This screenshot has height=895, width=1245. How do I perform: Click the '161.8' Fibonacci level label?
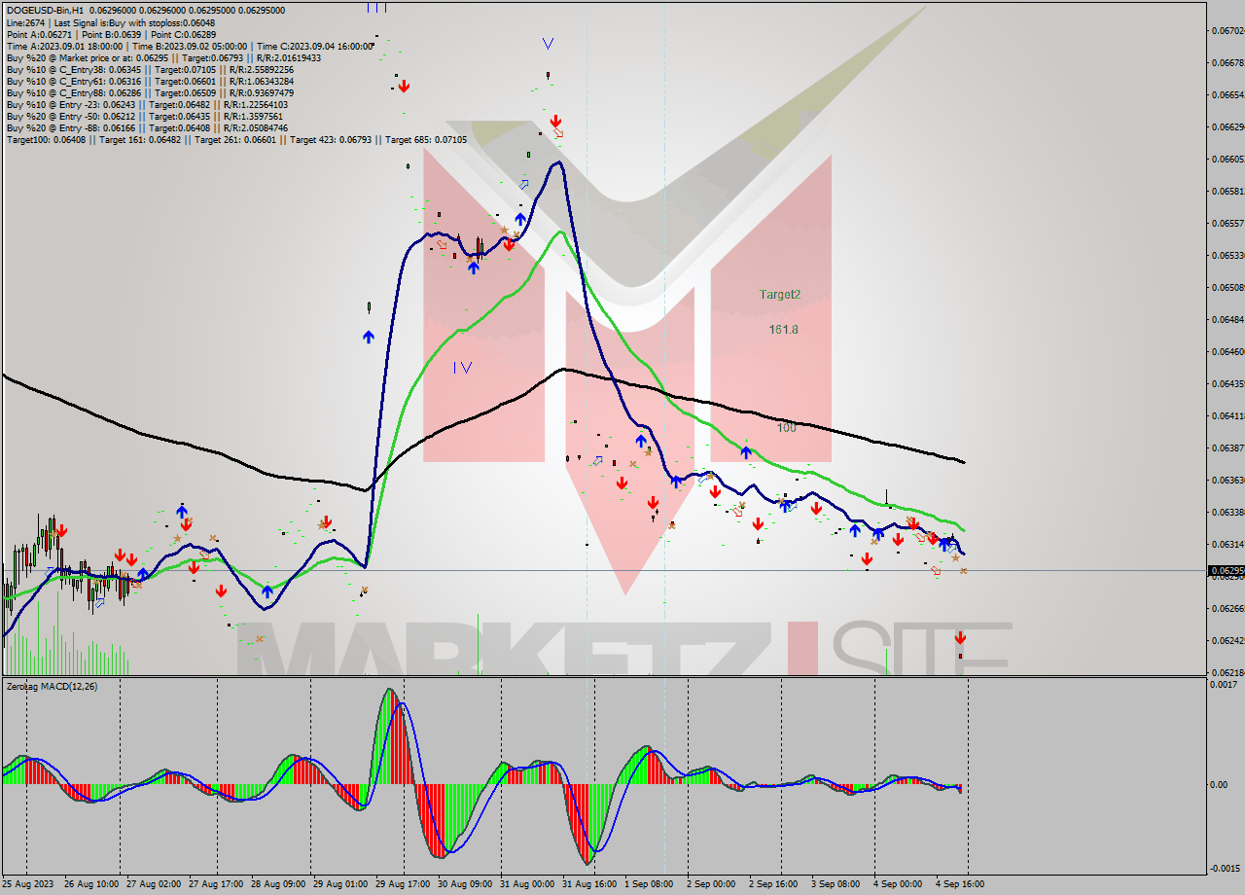pyautogui.click(x=783, y=330)
